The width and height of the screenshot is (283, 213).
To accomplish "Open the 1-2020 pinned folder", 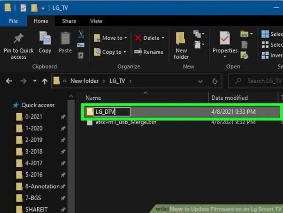I will pos(34,128).
